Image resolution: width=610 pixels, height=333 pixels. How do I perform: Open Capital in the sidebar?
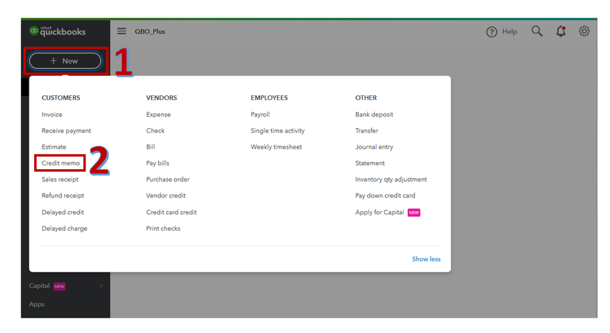pyautogui.click(x=39, y=286)
